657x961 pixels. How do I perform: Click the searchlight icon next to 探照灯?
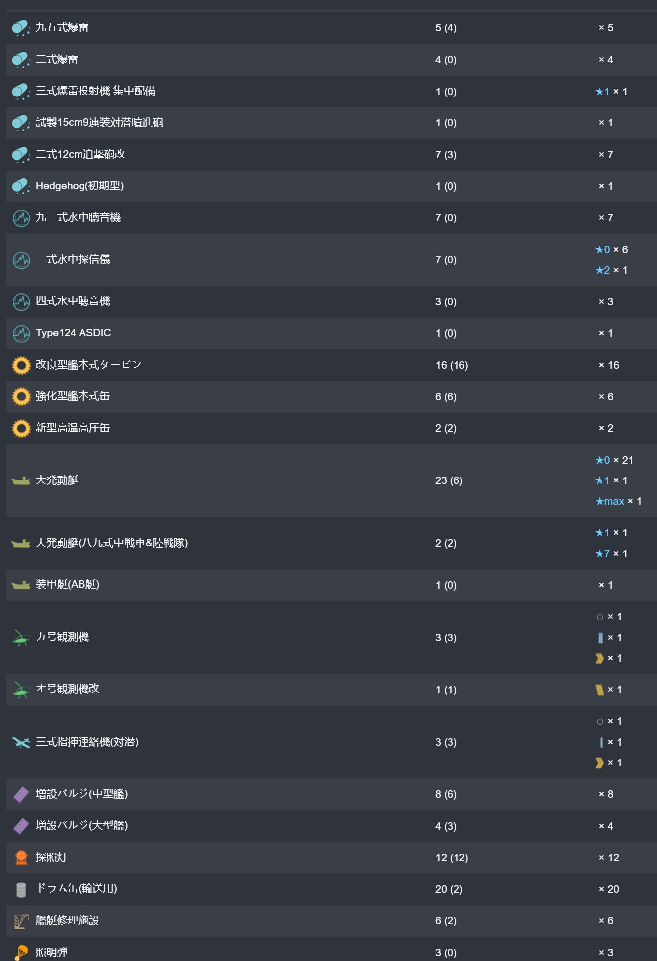(x=21, y=858)
